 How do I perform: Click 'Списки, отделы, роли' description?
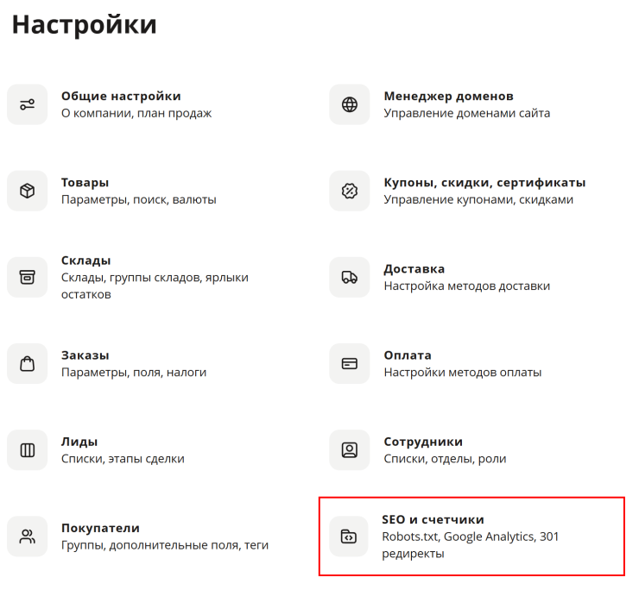445,459
